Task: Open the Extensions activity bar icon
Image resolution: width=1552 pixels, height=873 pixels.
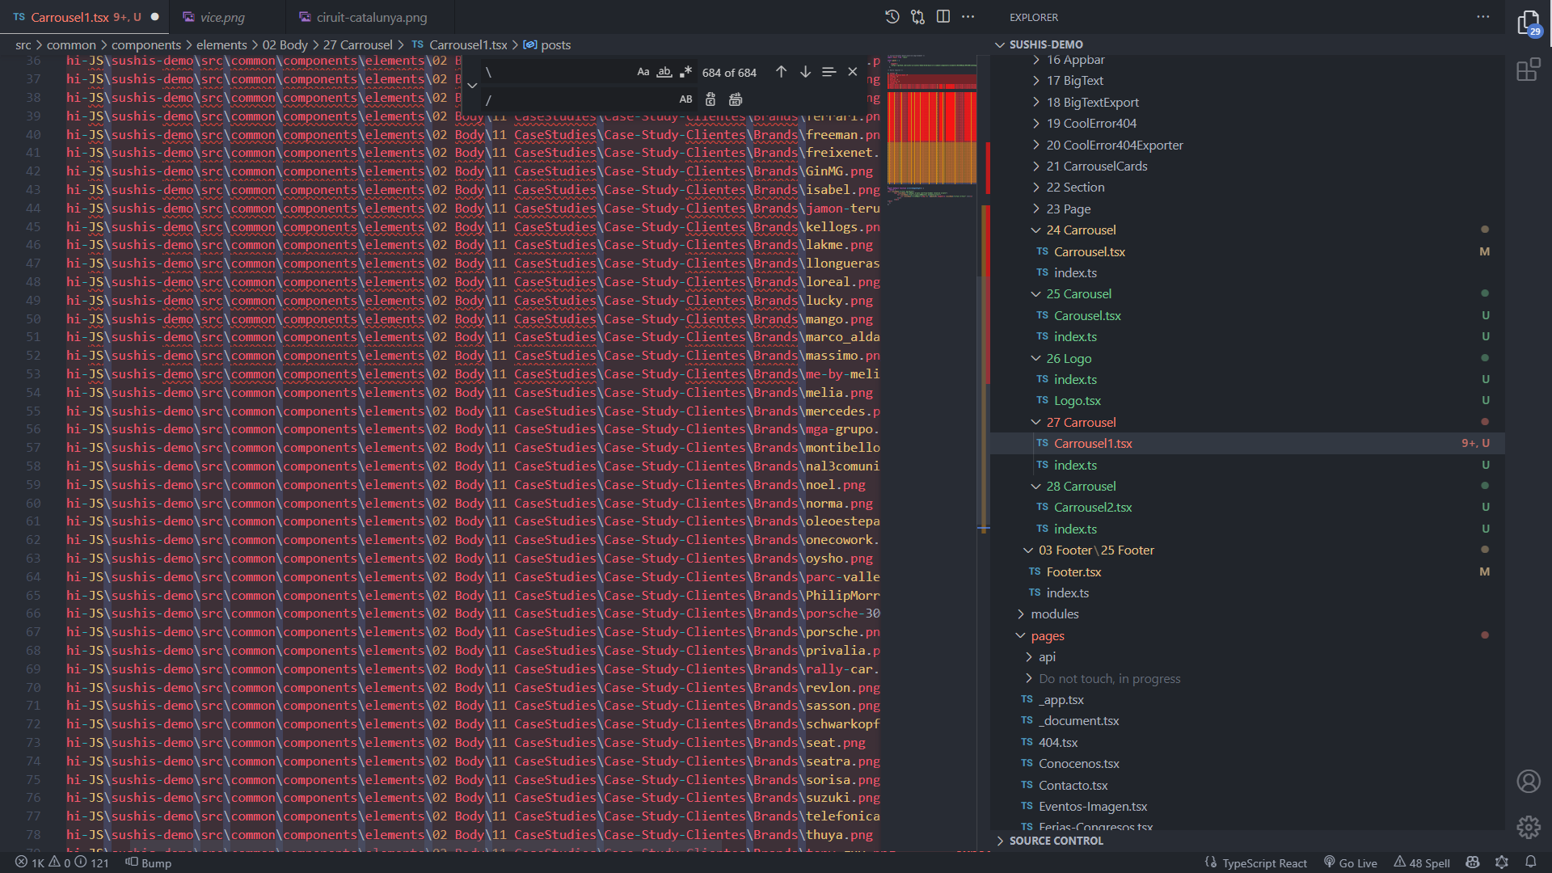Action: point(1528,70)
